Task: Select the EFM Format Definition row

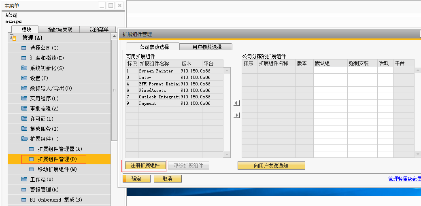Action: [174, 84]
